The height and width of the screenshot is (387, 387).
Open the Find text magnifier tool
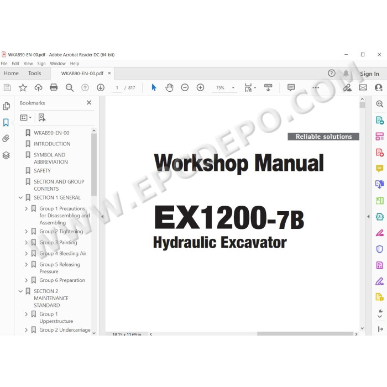point(69,87)
